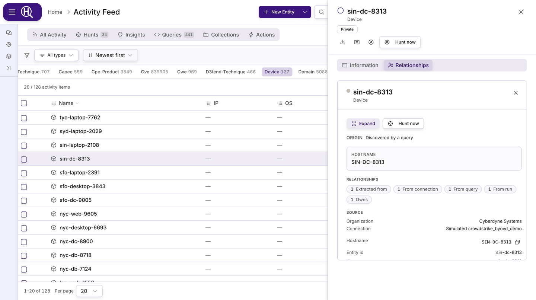This screenshot has height=300, width=536.
Task: Open the layers sidebar icon
Action: point(9,56)
